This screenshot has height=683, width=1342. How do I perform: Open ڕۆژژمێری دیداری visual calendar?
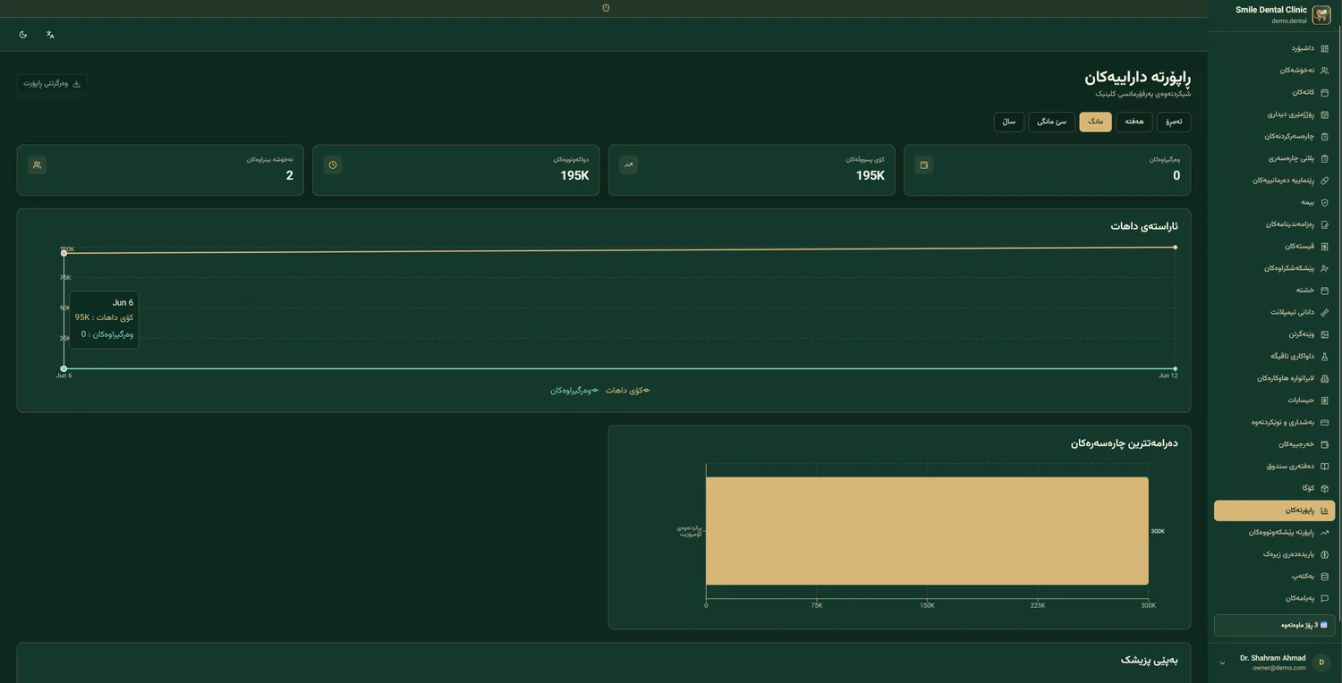[1274, 114]
